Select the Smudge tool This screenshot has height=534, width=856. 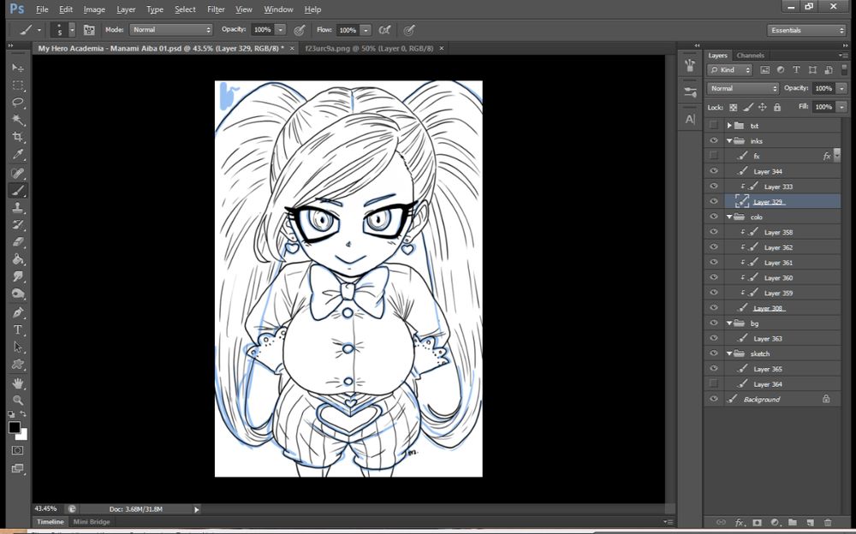[x=18, y=276]
